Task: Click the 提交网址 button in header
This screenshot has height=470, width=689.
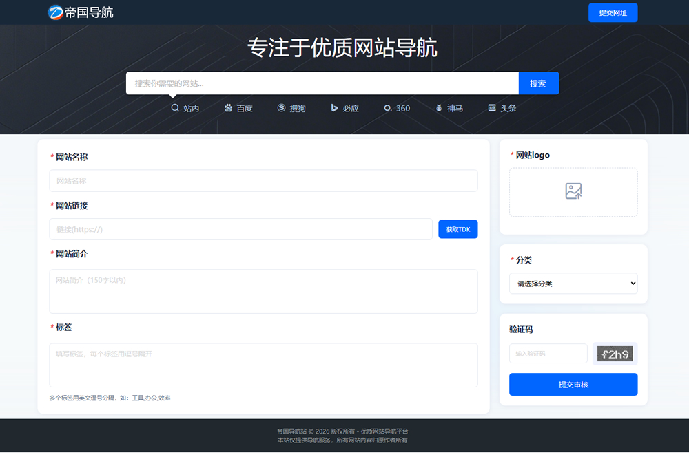Action: (613, 12)
